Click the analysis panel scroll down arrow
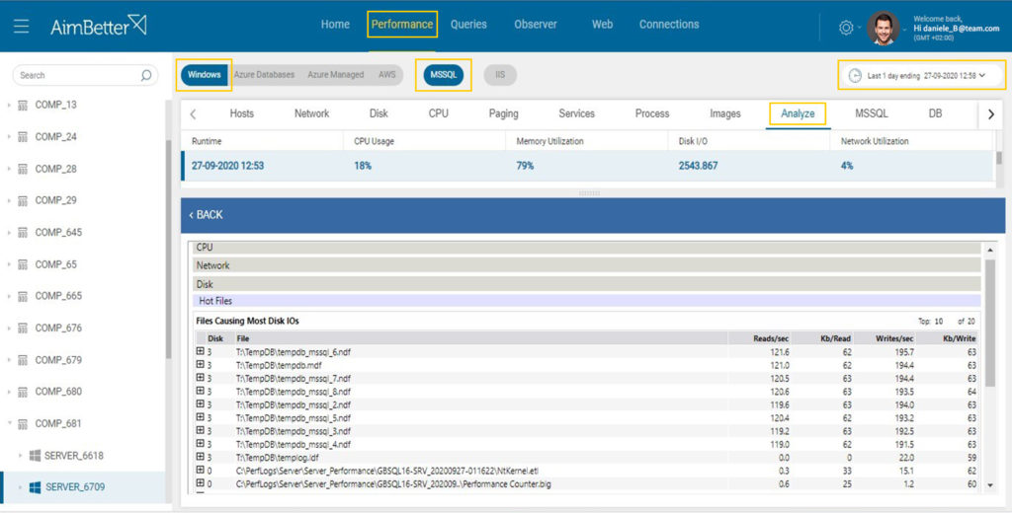Image resolution: width=1012 pixels, height=513 pixels. pyautogui.click(x=990, y=486)
